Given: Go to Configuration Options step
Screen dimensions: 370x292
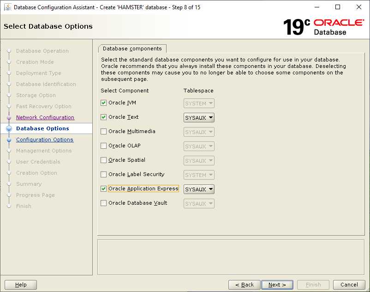Looking at the screenshot, I should [x=45, y=140].
